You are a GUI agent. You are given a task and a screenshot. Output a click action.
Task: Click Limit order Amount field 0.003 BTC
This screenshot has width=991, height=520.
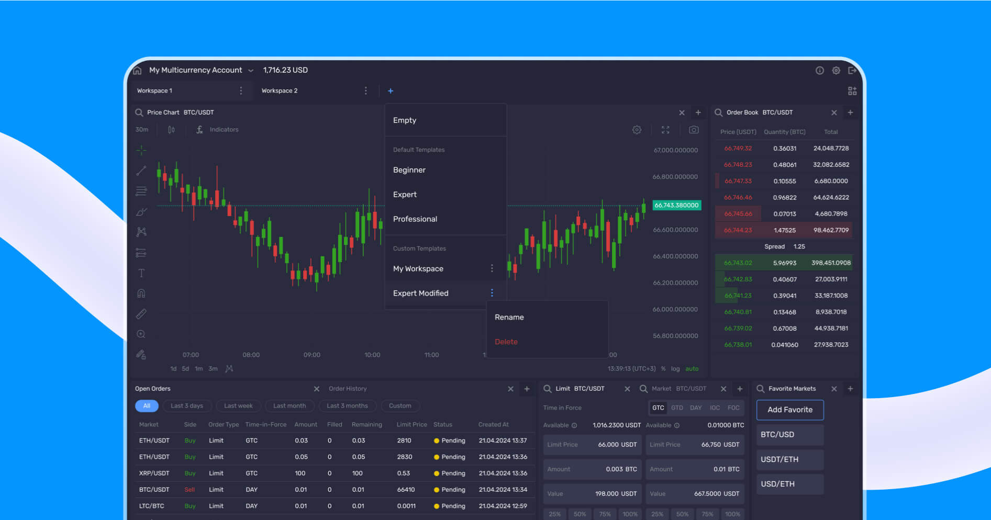point(592,469)
